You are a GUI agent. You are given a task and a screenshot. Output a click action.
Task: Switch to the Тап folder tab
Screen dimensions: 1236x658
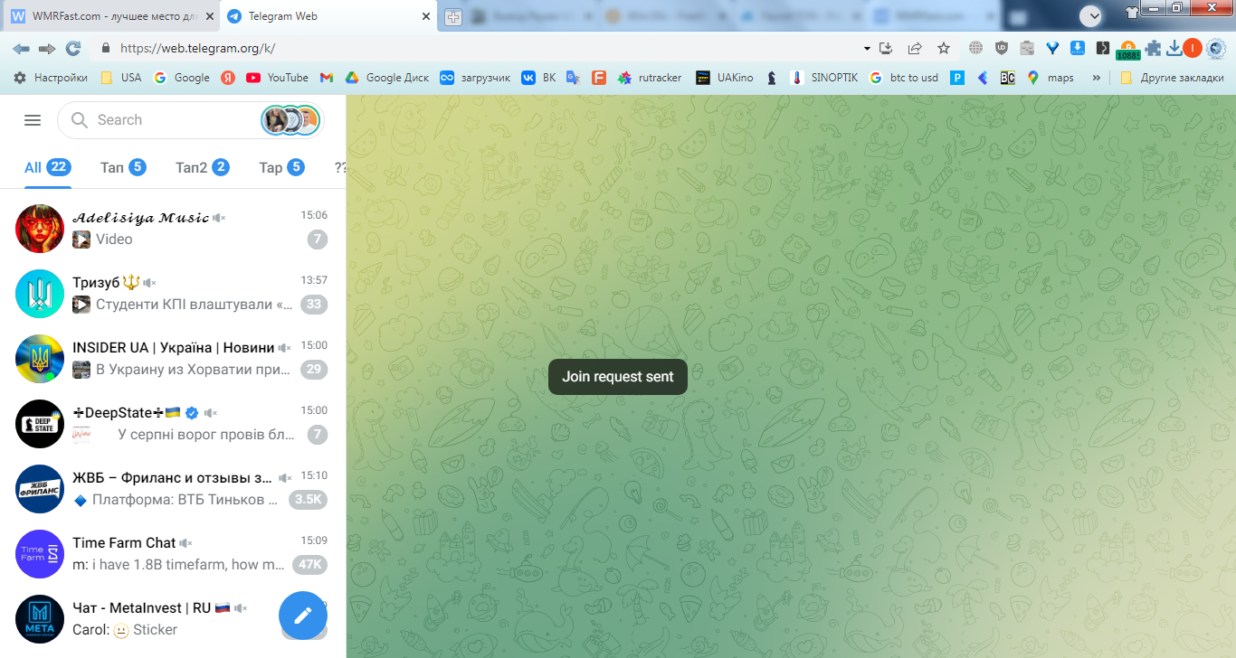pyautogui.click(x=123, y=167)
